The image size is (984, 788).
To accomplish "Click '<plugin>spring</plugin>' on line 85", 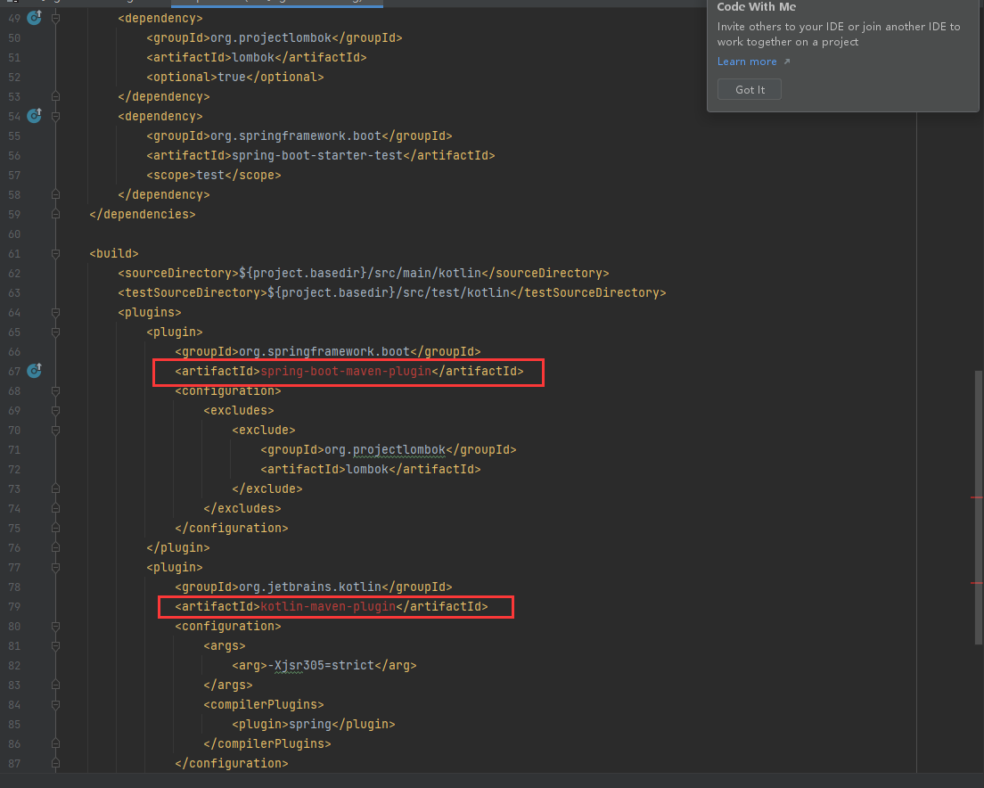I will (314, 724).
